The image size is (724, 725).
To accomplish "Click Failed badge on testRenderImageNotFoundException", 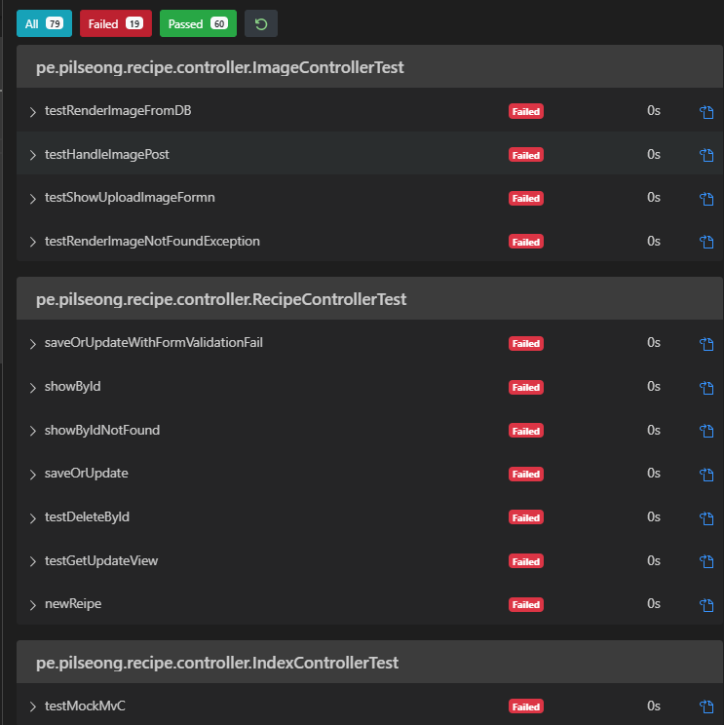I will point(526,242).
